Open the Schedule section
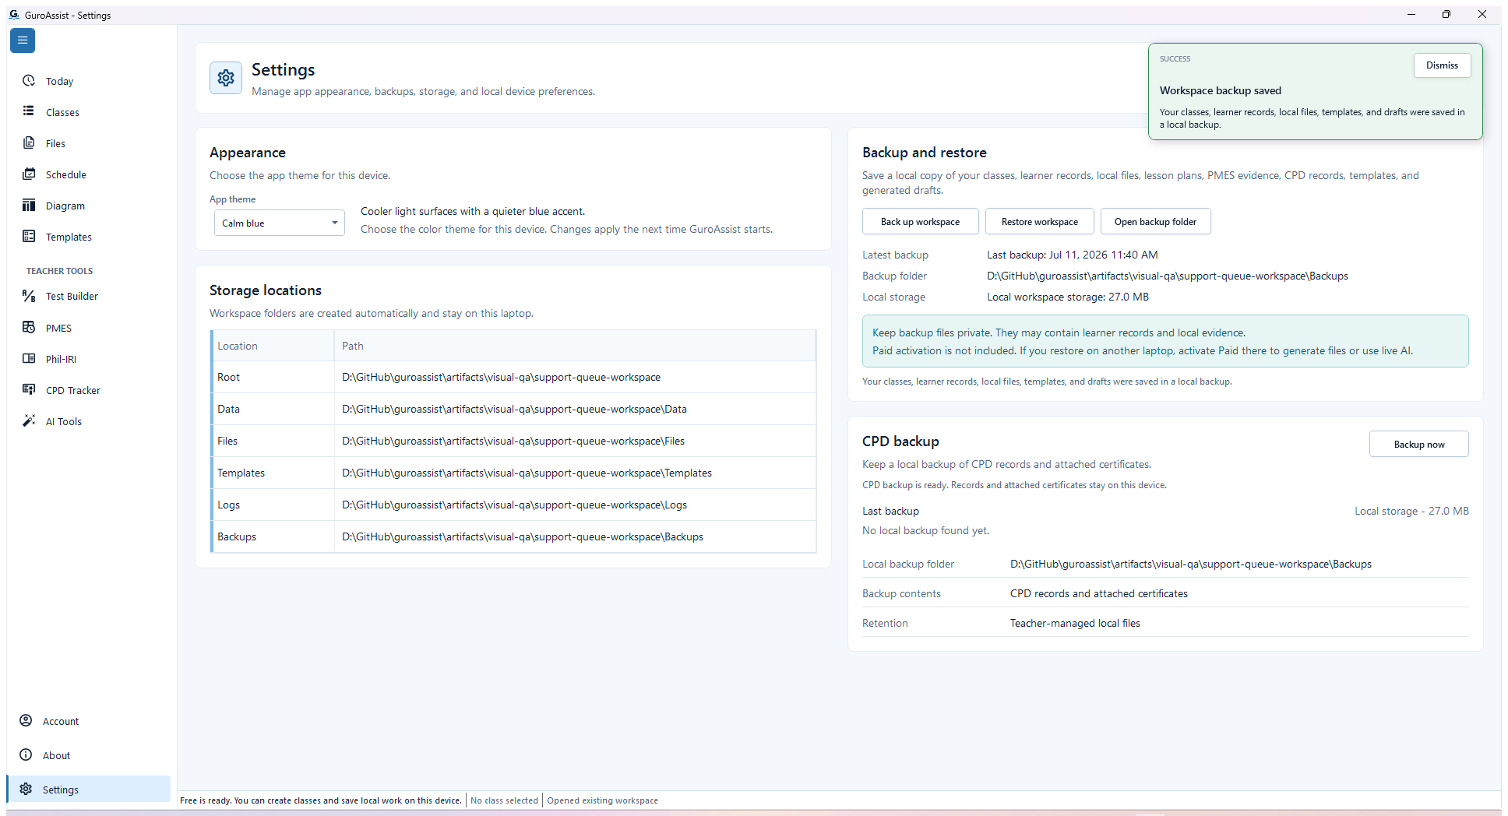 [x=89, y=174]
